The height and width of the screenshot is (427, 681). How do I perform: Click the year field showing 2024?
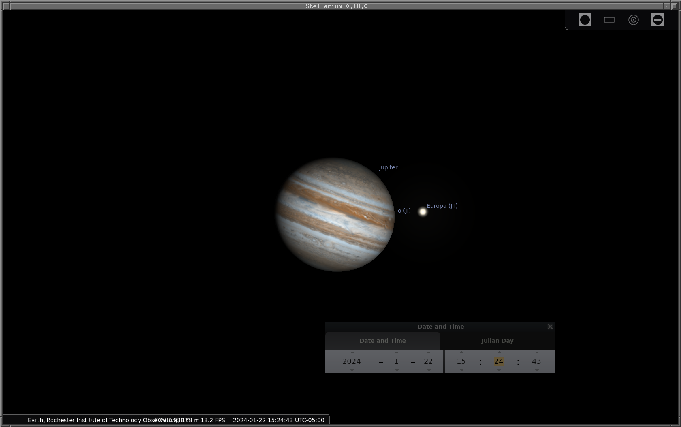[351, 361]
